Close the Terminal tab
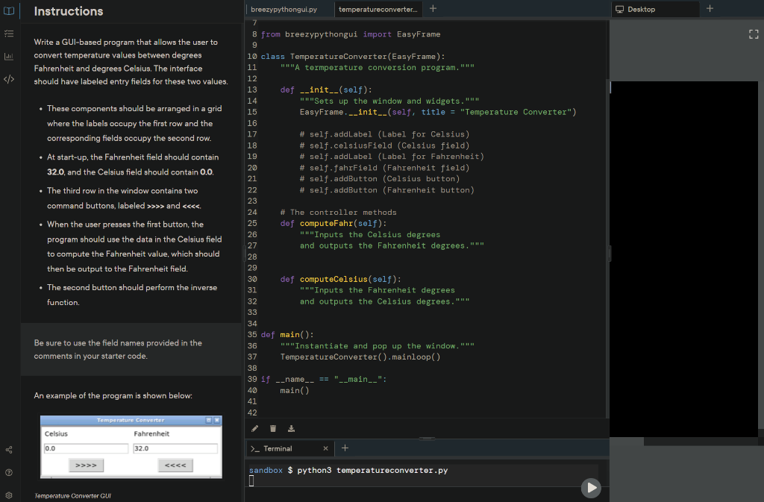 325,448
